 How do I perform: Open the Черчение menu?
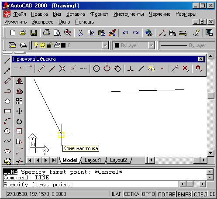pyautogui.click(x=159, y=14)
